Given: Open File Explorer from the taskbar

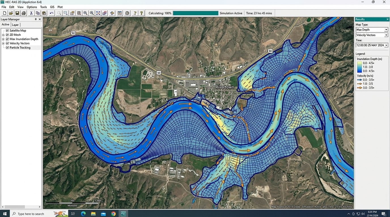Looking at the screenshot, I should [x=93, y=214].
